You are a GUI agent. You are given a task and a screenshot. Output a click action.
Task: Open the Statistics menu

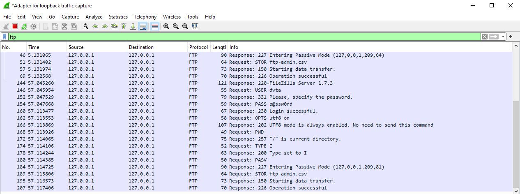[x=118, y=17]
